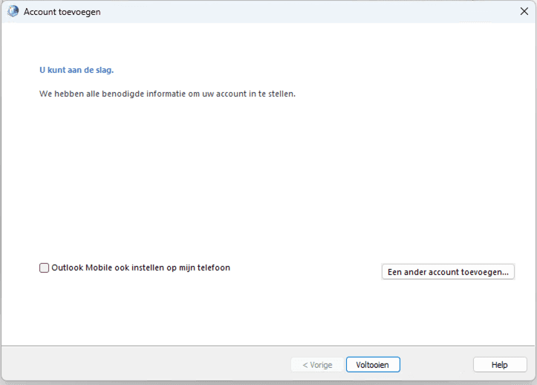
Task: Enable the Outlook Mobile checkbox
Action: [44, 268]
